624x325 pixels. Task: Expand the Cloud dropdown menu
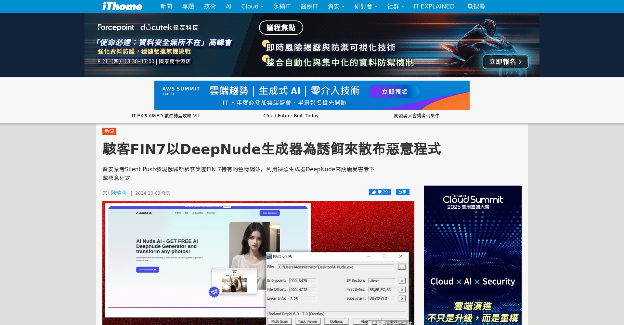tap(253, 6)
